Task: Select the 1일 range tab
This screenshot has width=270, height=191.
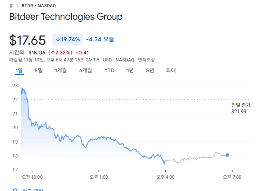Action: (x=19, y=70)
